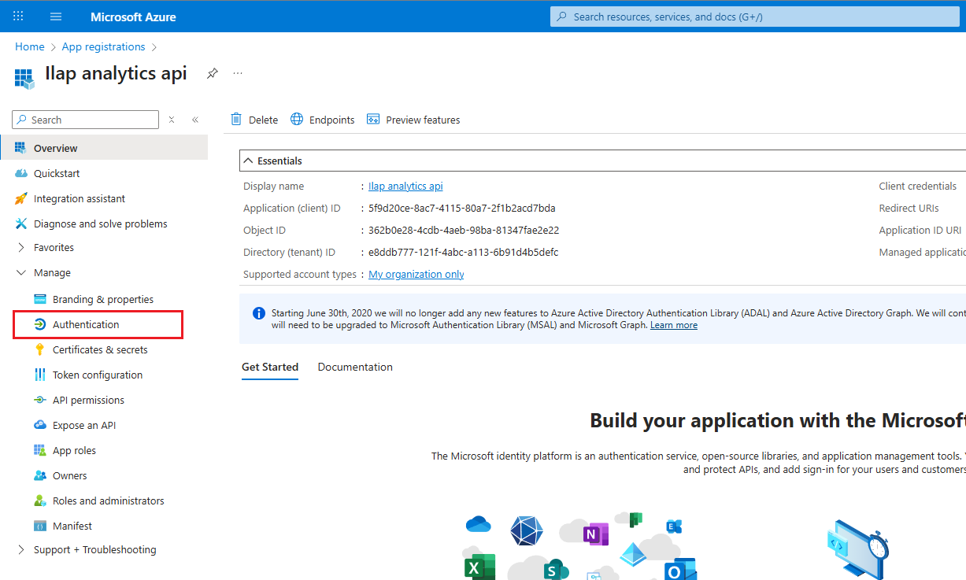
Task: Click the Preview features icon
Action: pos(373,120)
